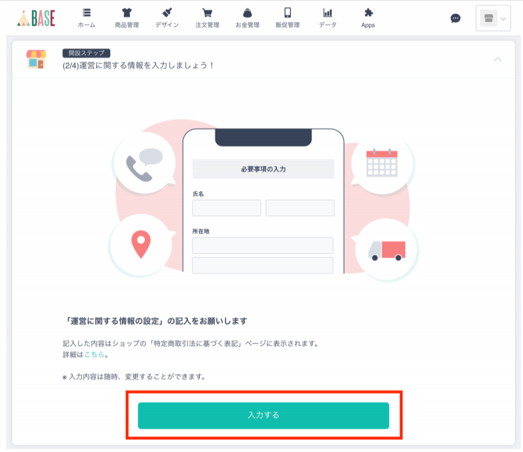Follow the こちら details link
Image resolution: width=523 pixels, height=452 pixels.
pyautogui.click(x=94, y=355)
